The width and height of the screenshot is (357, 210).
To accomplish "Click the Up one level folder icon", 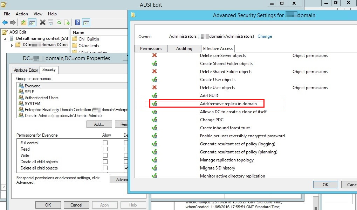I will tap(24, 22).
